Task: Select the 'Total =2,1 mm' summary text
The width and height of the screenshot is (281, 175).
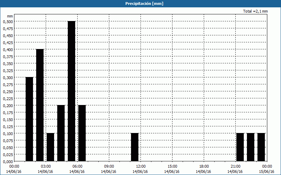Action: click(x=255, y=11)
